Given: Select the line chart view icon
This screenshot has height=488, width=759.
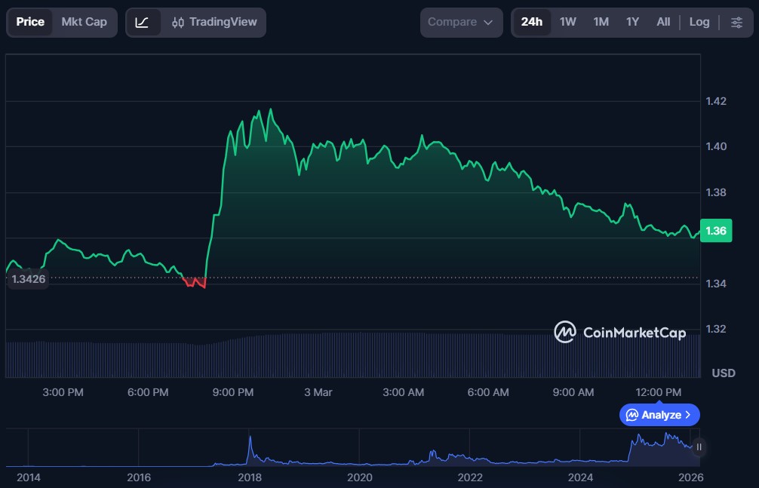Looking at the screenshot, I should pos(143,23).
